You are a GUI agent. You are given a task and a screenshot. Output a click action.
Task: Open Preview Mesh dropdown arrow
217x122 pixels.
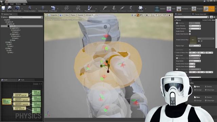pos(22,9)
